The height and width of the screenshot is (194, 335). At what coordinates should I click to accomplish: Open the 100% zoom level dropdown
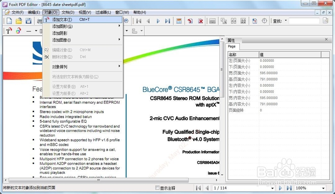[323, 188]
